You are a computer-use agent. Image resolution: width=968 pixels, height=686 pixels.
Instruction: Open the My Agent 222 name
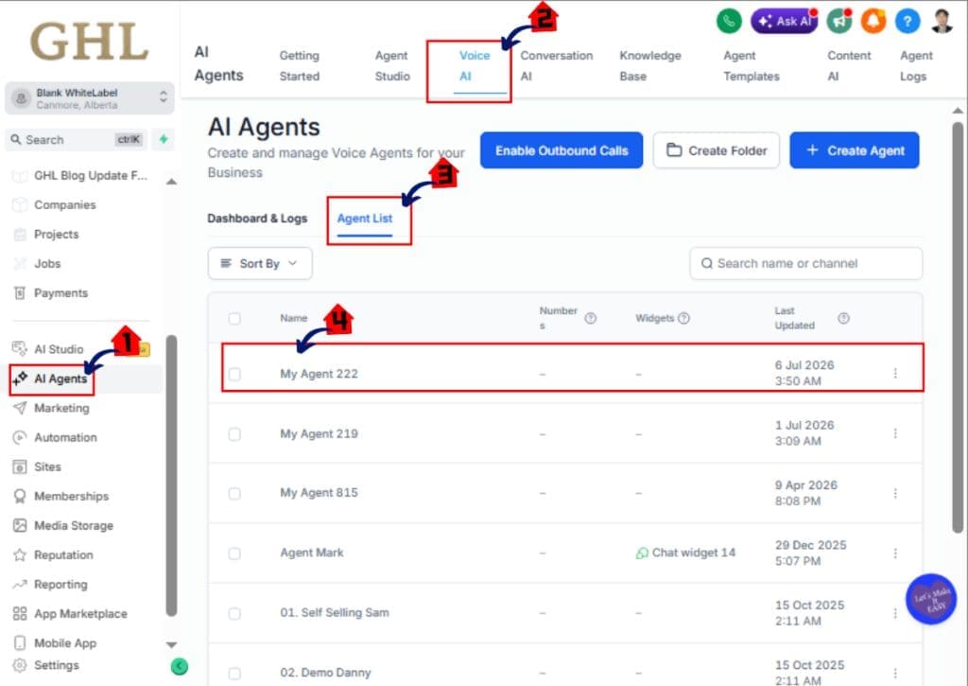[x=320, y=374]
